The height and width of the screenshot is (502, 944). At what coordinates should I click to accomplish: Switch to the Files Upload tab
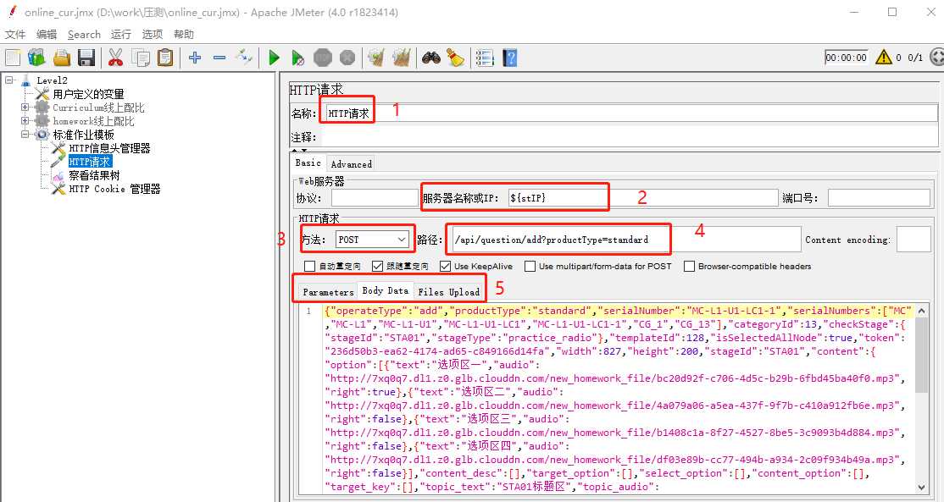449,291
